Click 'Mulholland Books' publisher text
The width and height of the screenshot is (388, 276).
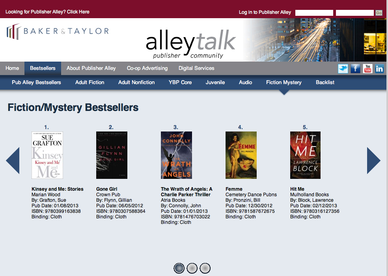point(310,195)
